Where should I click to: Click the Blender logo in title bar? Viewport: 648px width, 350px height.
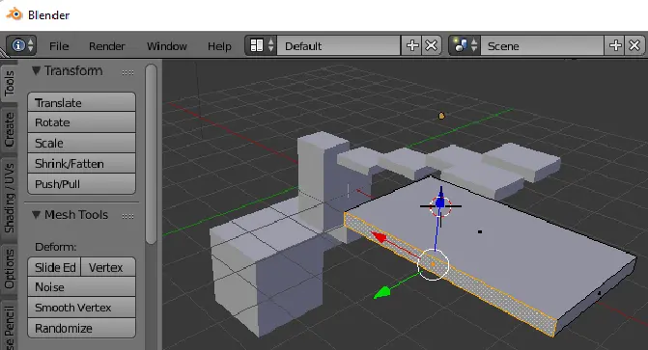click(14, 14)
